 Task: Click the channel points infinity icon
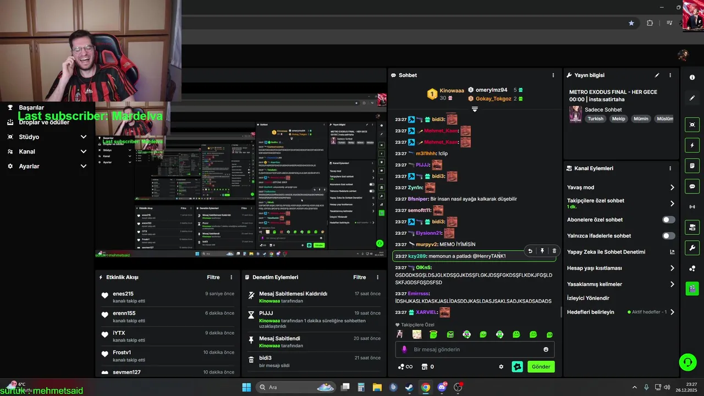(x=405, y=367)
